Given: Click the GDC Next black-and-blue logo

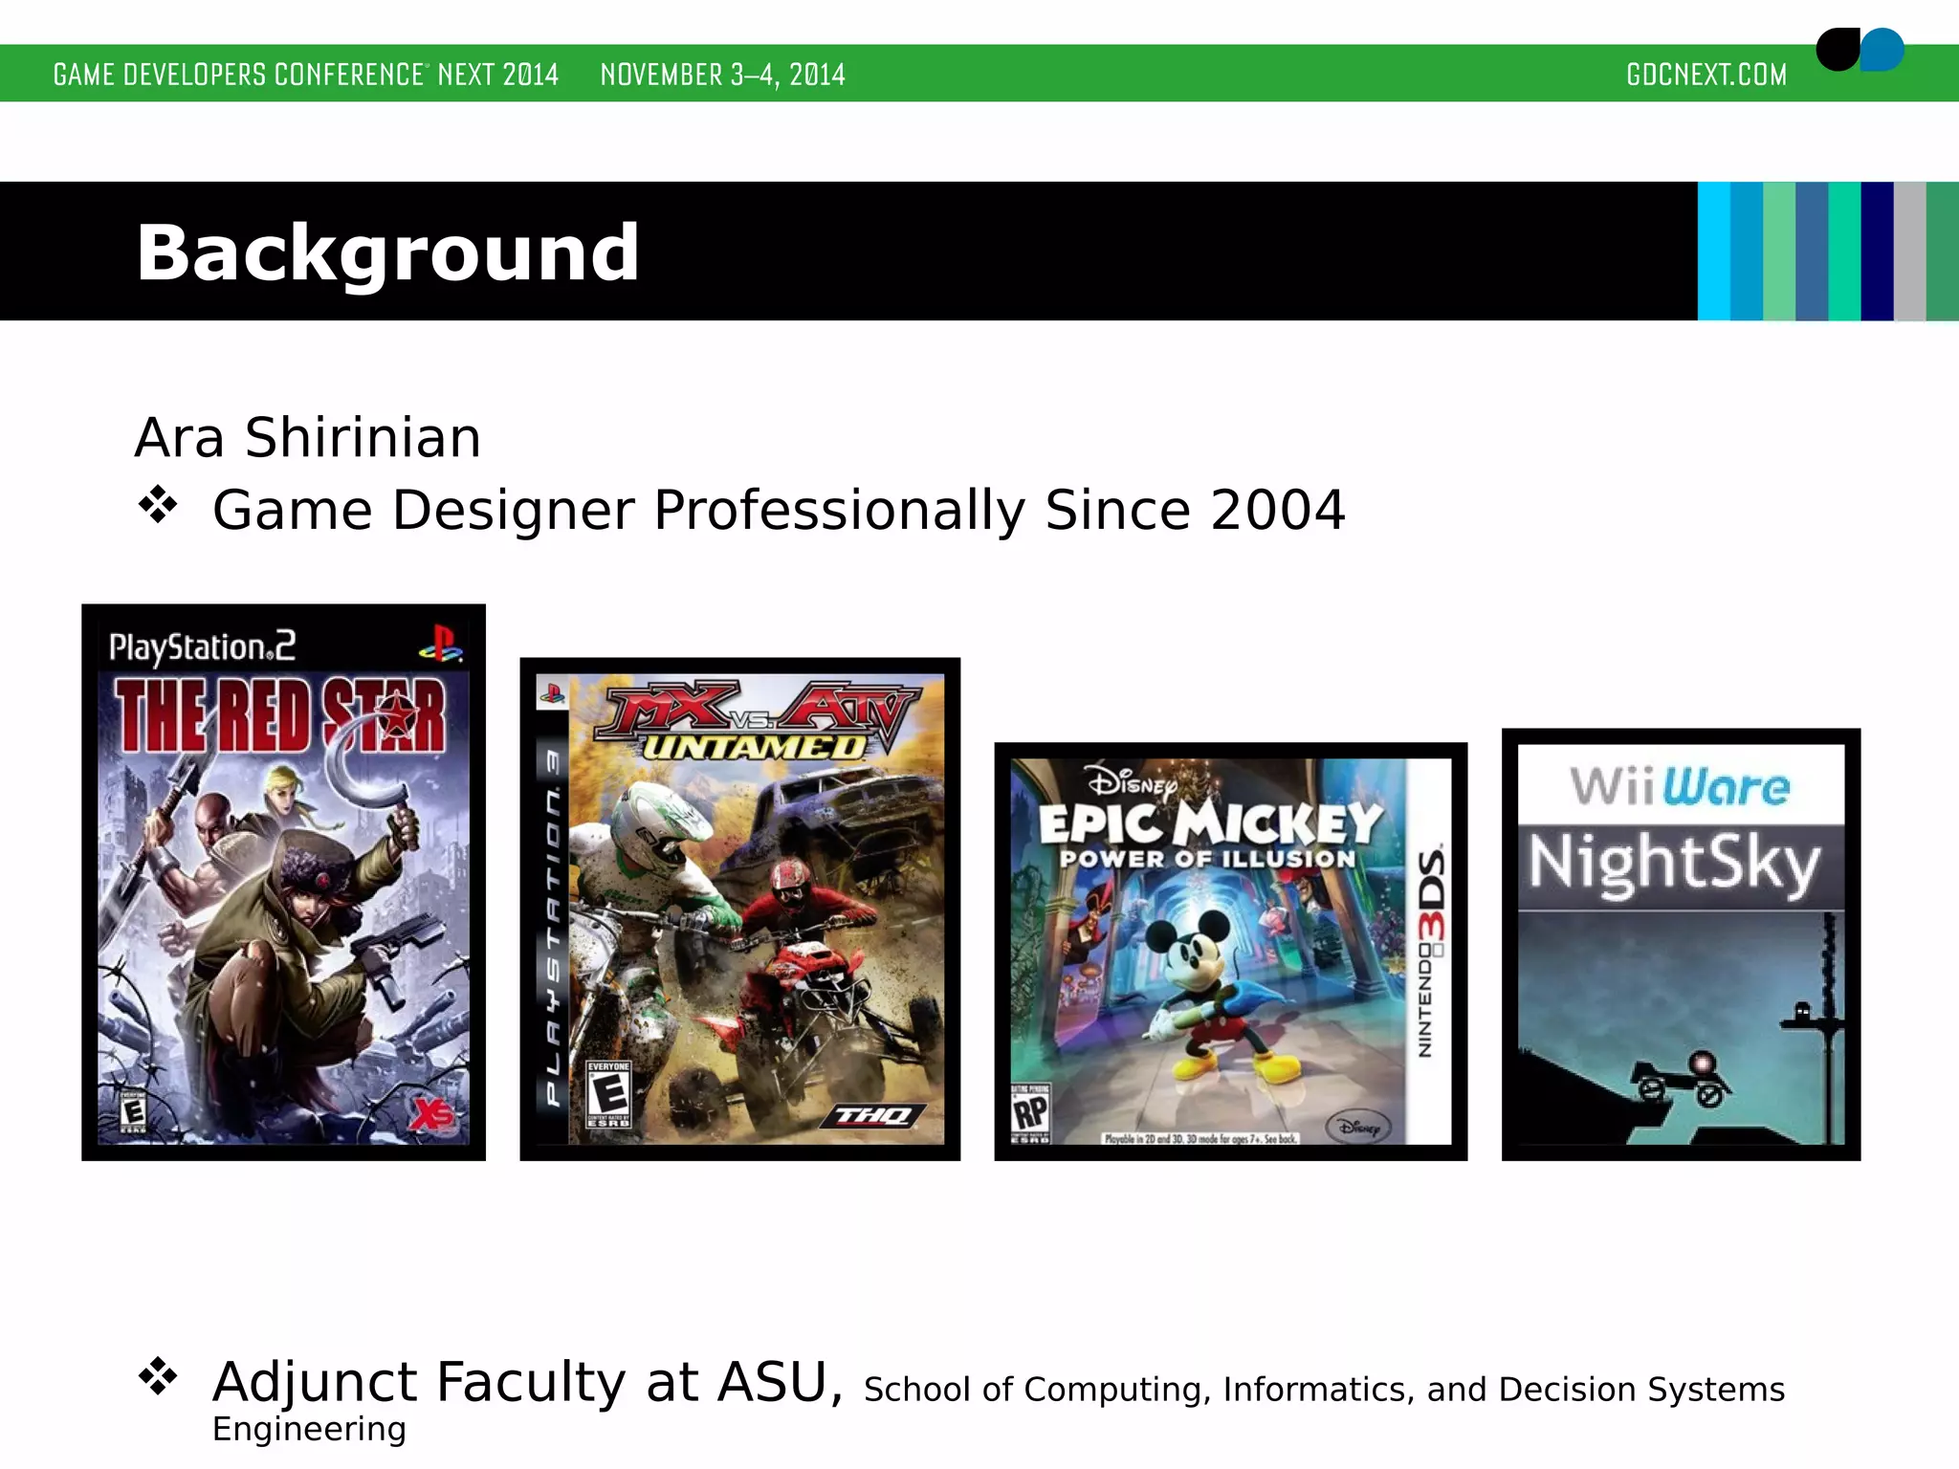Looking at the screenshot, I should point(1860,50).
